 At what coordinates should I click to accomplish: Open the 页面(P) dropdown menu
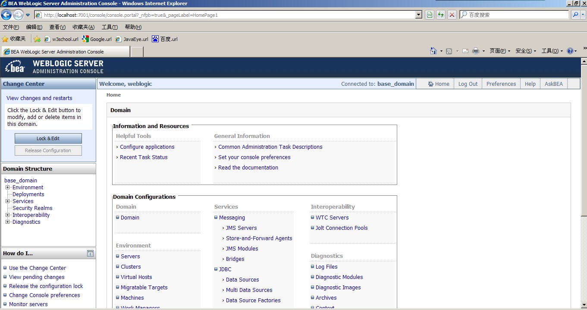pyautogui.click(x=500, y=51)
